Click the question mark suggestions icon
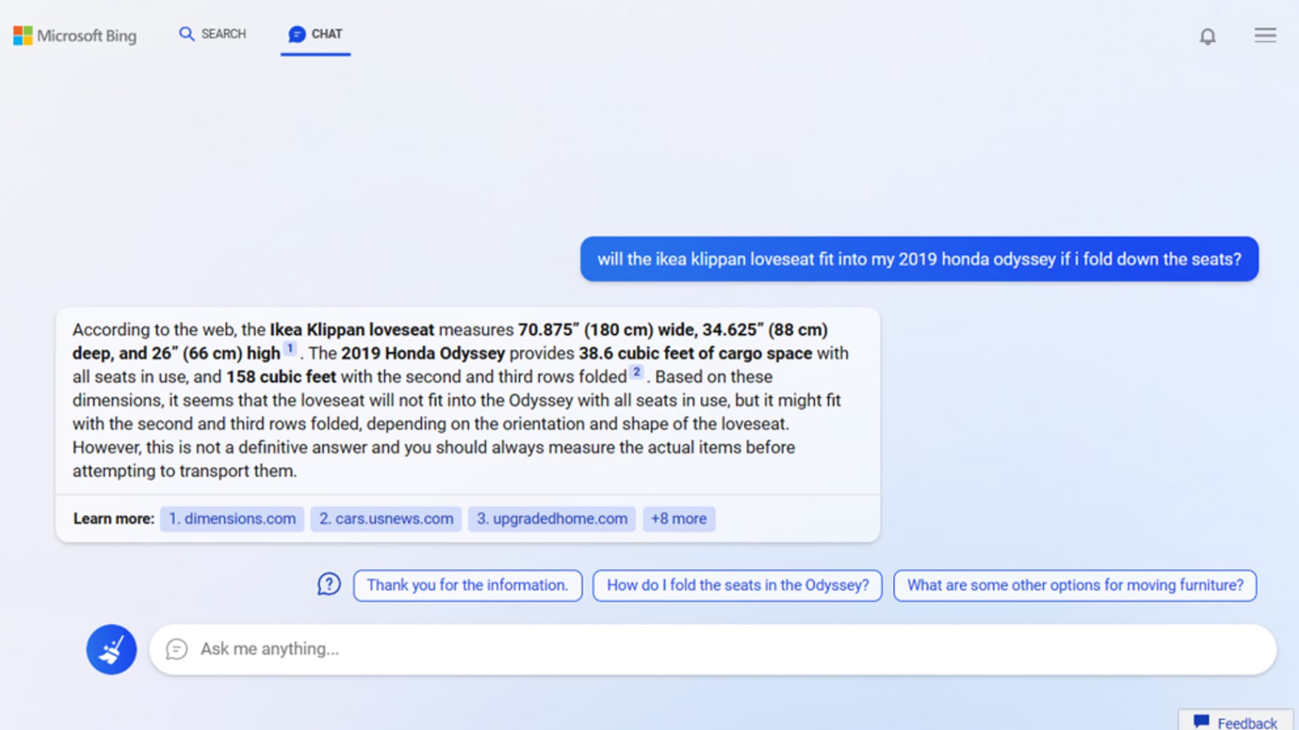This screenshot has width=1299, height=730. 329,585
